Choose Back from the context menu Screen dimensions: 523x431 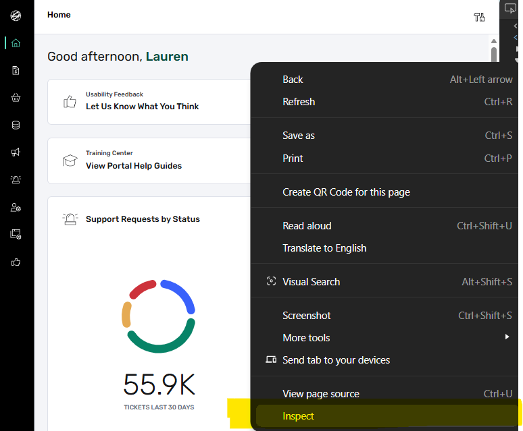pos(384,80)
